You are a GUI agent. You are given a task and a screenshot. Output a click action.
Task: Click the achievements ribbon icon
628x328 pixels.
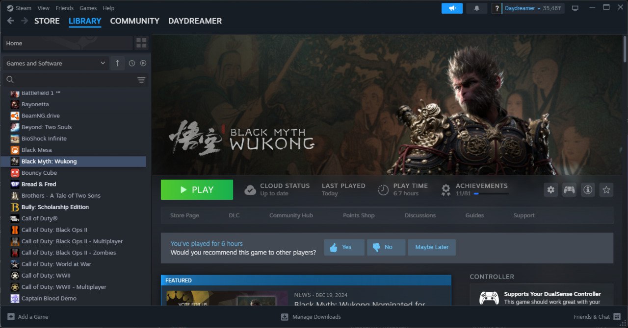(x=446, y=190)
